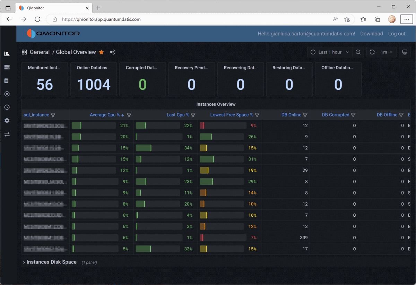
Task: Open settings gear in left sidebar
Action: 7,121
